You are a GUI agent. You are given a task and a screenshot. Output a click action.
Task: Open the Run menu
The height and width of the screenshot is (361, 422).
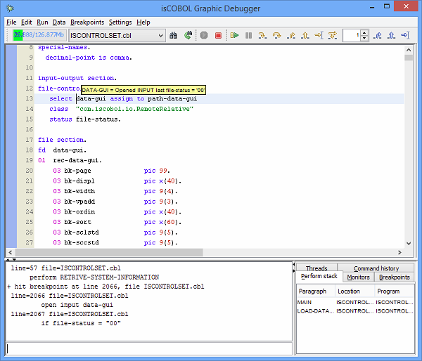pos(43,22)
